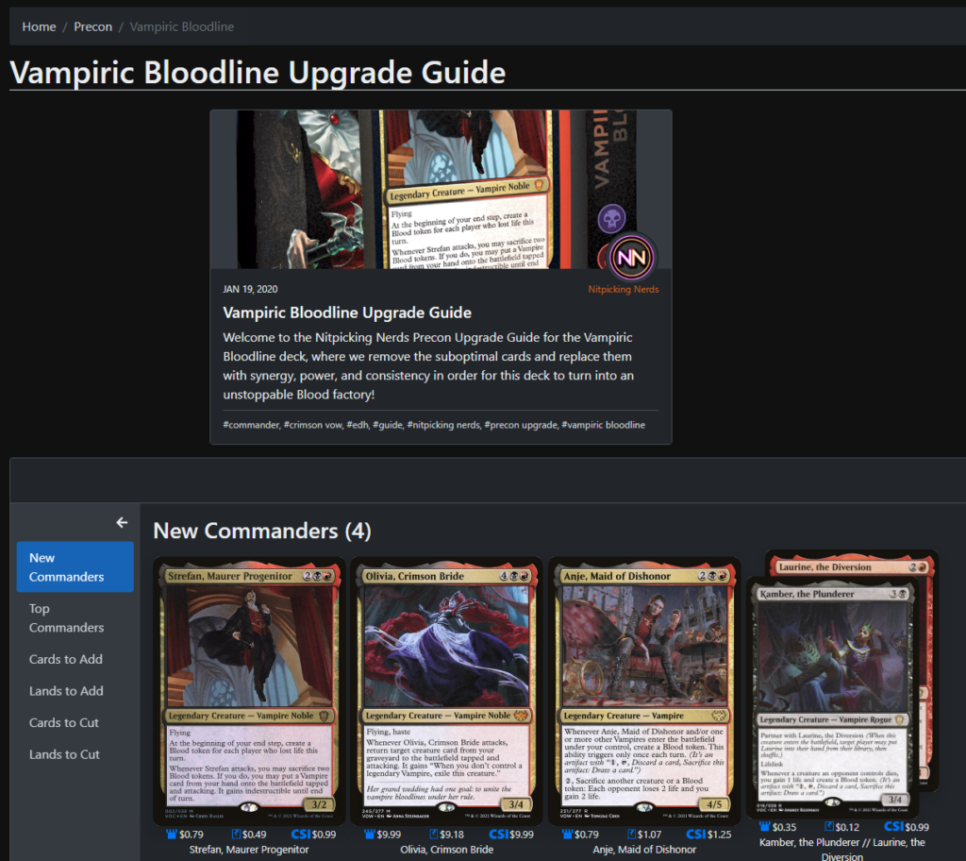The image size is (966, 861).
Task: Click Card Kingdom price $0.35 under Kamber
Action: point(777,826)
